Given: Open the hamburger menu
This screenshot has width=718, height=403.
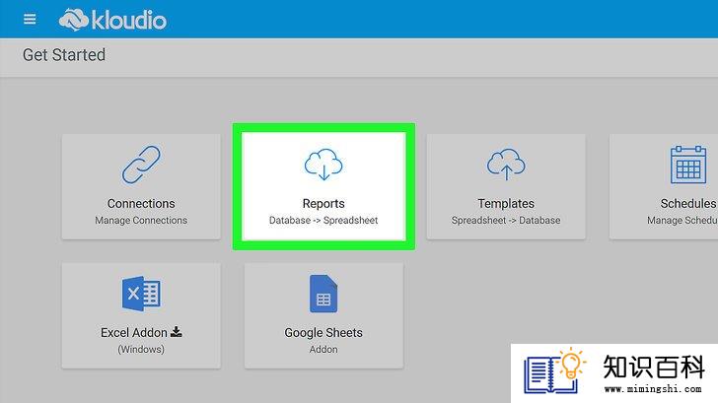Looking at the screenshot, I should click(x=30, y=19).
